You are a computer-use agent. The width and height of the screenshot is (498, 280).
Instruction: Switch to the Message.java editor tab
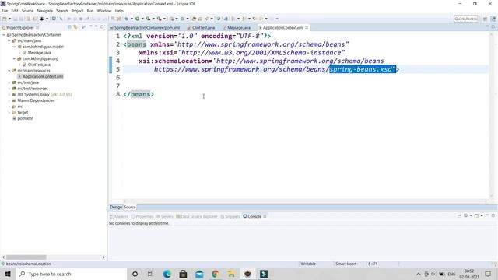pyautogui.click(x=237, y=28)
